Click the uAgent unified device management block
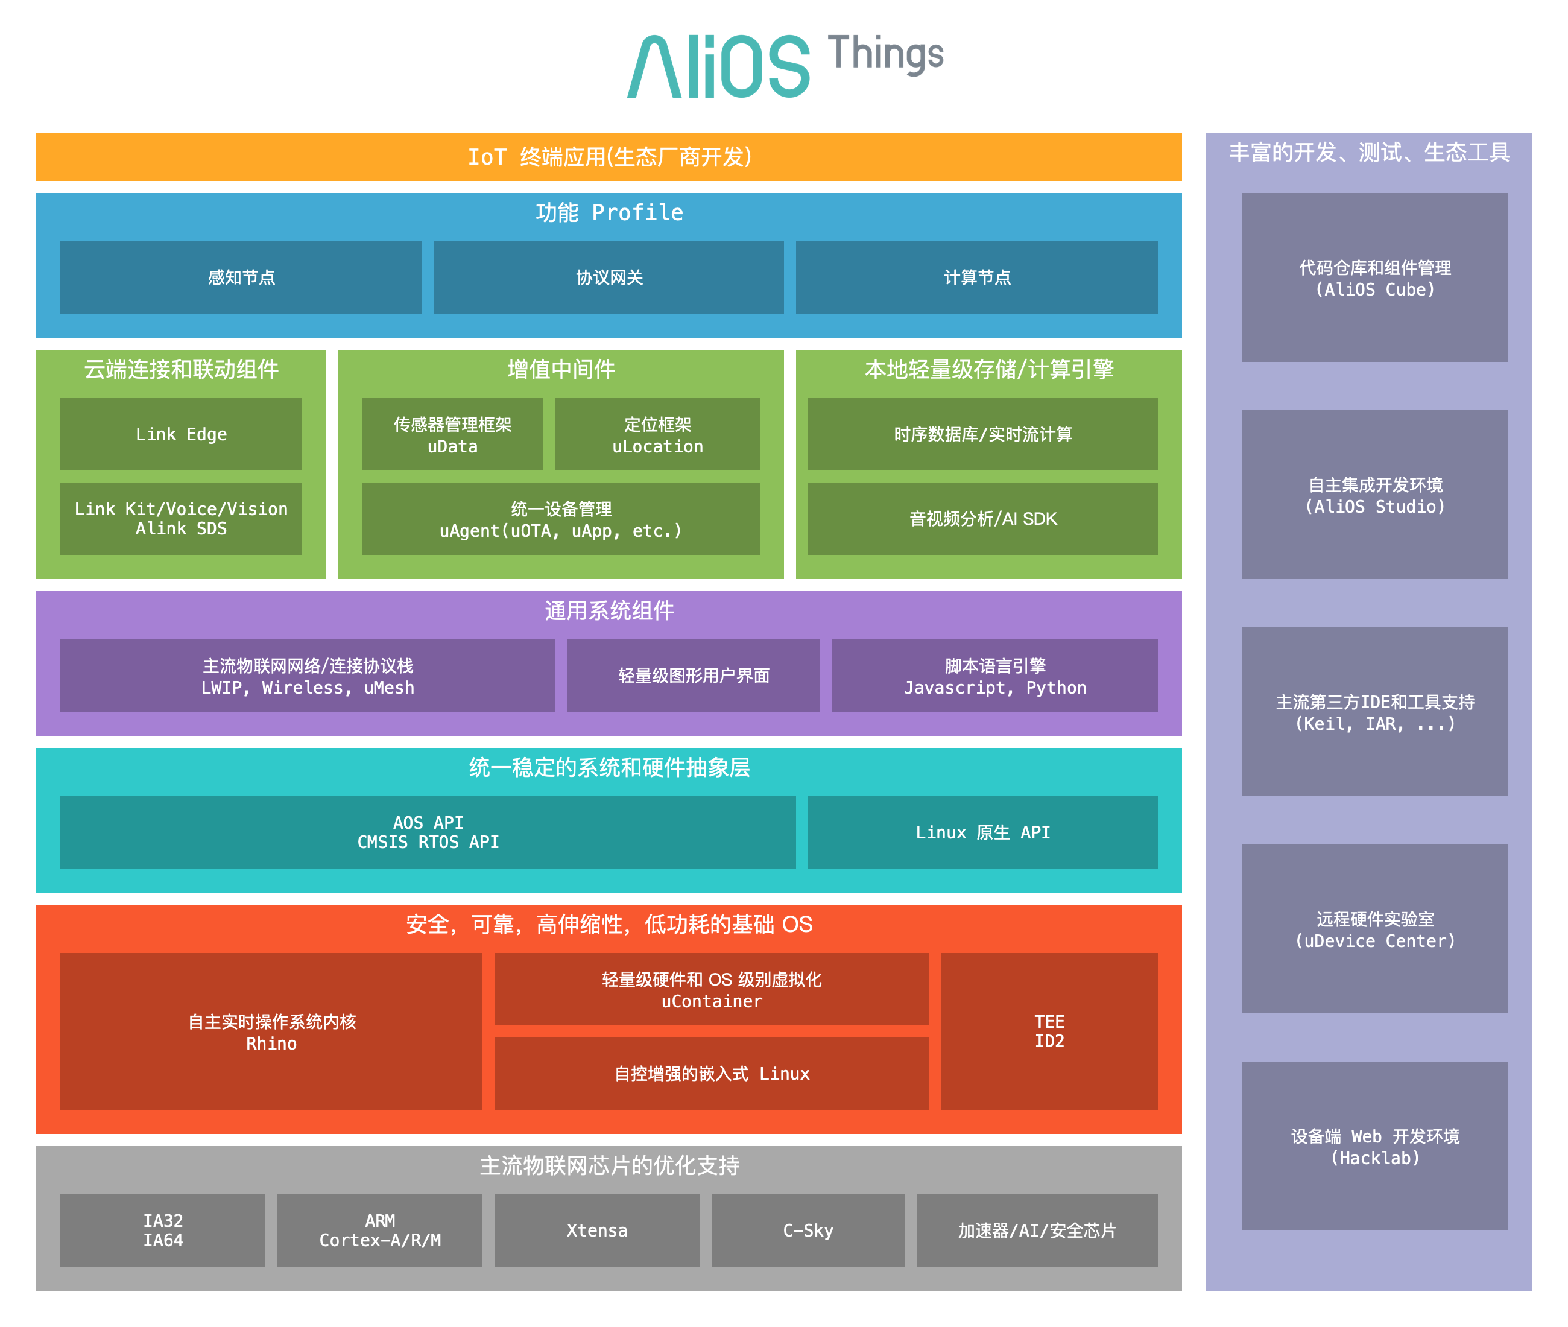 point(560,519)
